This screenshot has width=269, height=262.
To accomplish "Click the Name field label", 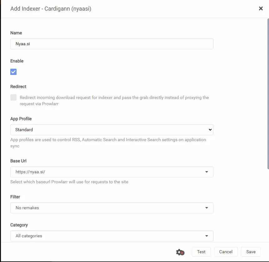I will point(16,33).
